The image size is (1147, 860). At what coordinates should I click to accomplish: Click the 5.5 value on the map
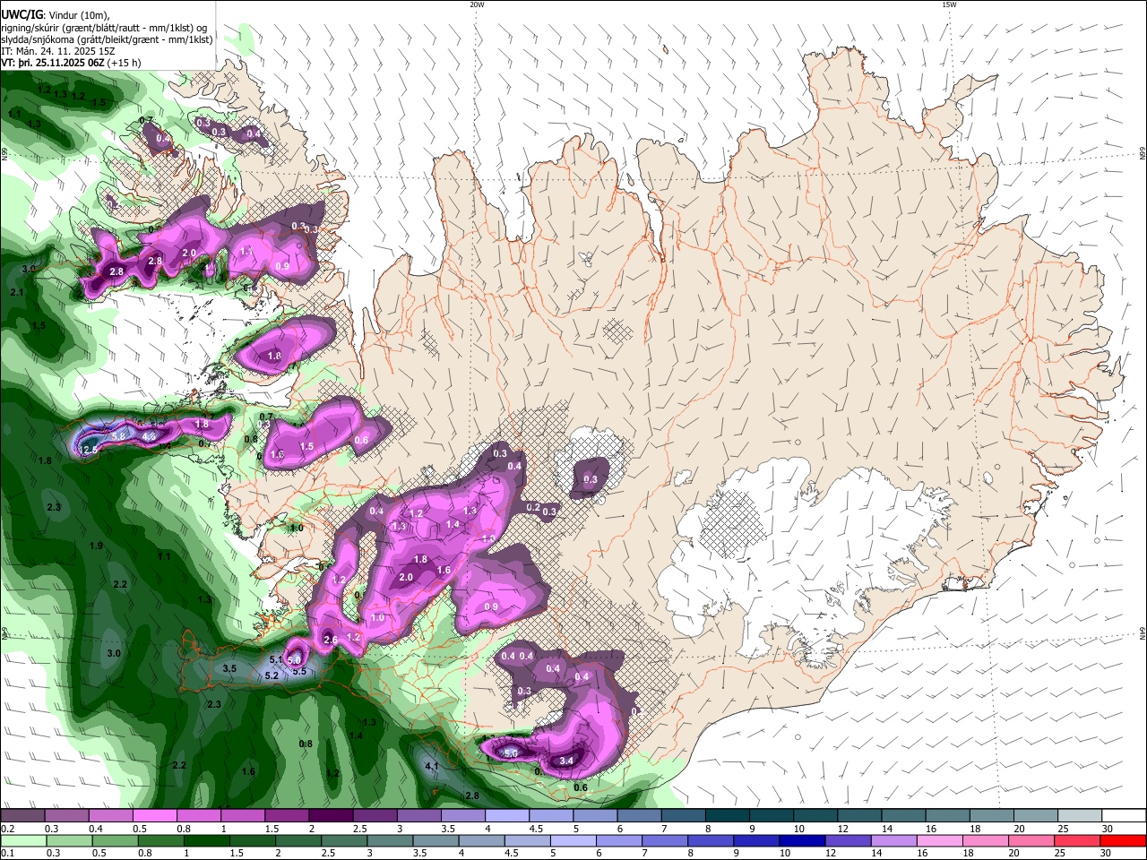point(299,672)
